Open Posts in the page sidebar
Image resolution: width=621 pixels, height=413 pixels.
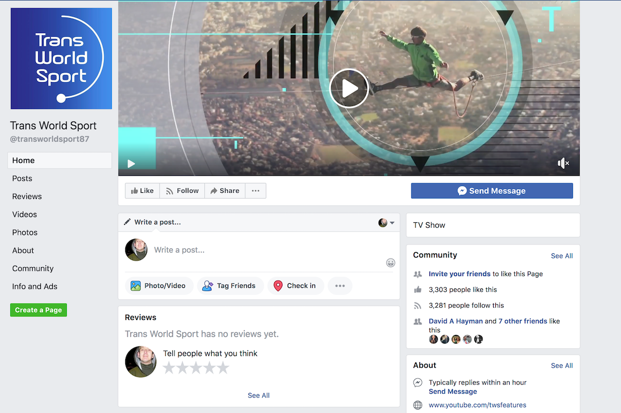22,178
